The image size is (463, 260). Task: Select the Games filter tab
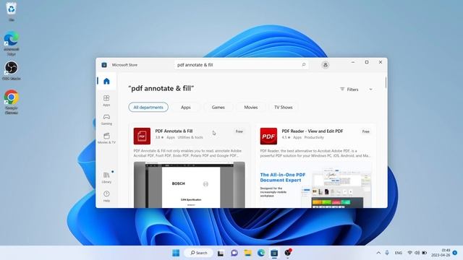click(x=218, y=108)
